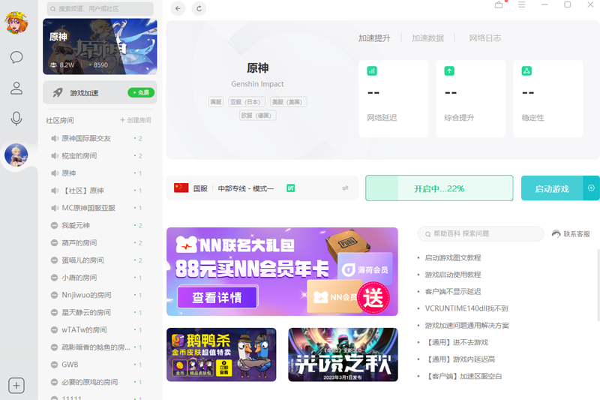Viewport: 600px width, 400px height.
Task: Open the 【通用】进不去游戏 link
Action: [457, 342]
